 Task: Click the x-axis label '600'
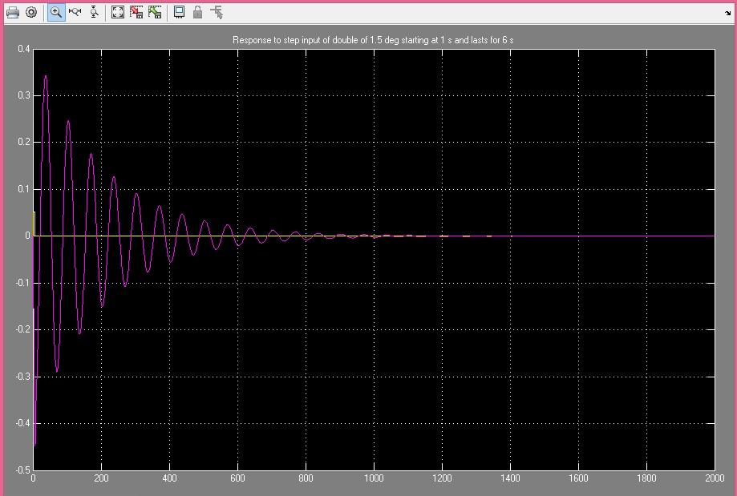(x=237, y=478)
